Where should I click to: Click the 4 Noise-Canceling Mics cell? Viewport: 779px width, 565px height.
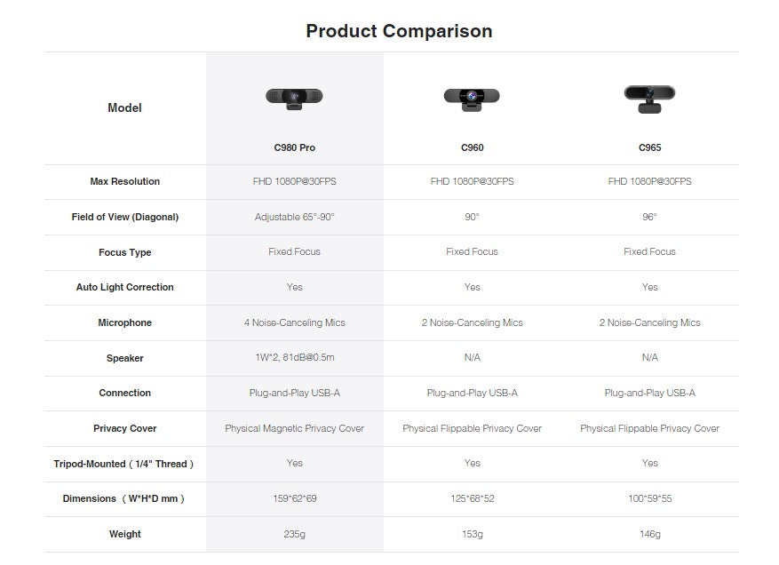pyautogui.click(x=295, y=322)
